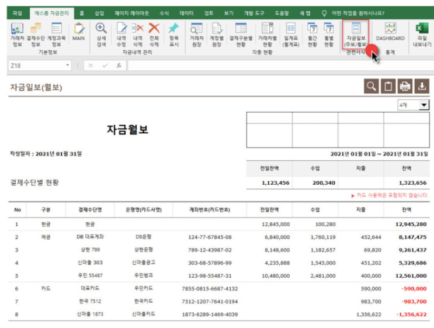
Task: Select the 계좌번호(카드번호) column header
Action: pos(210,210)
